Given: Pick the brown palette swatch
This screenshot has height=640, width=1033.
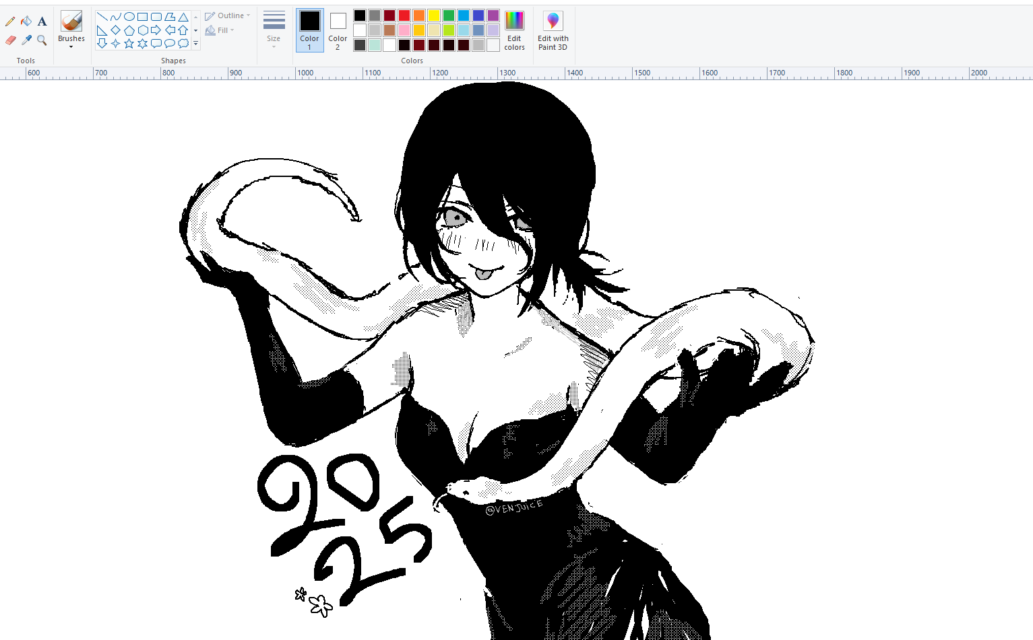Looking at the screenshot, I should (389, 30).
